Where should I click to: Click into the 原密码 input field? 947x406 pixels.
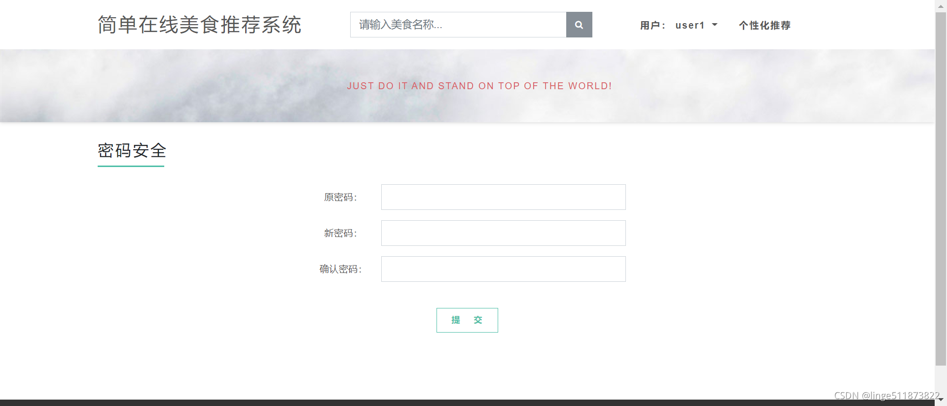503,197
